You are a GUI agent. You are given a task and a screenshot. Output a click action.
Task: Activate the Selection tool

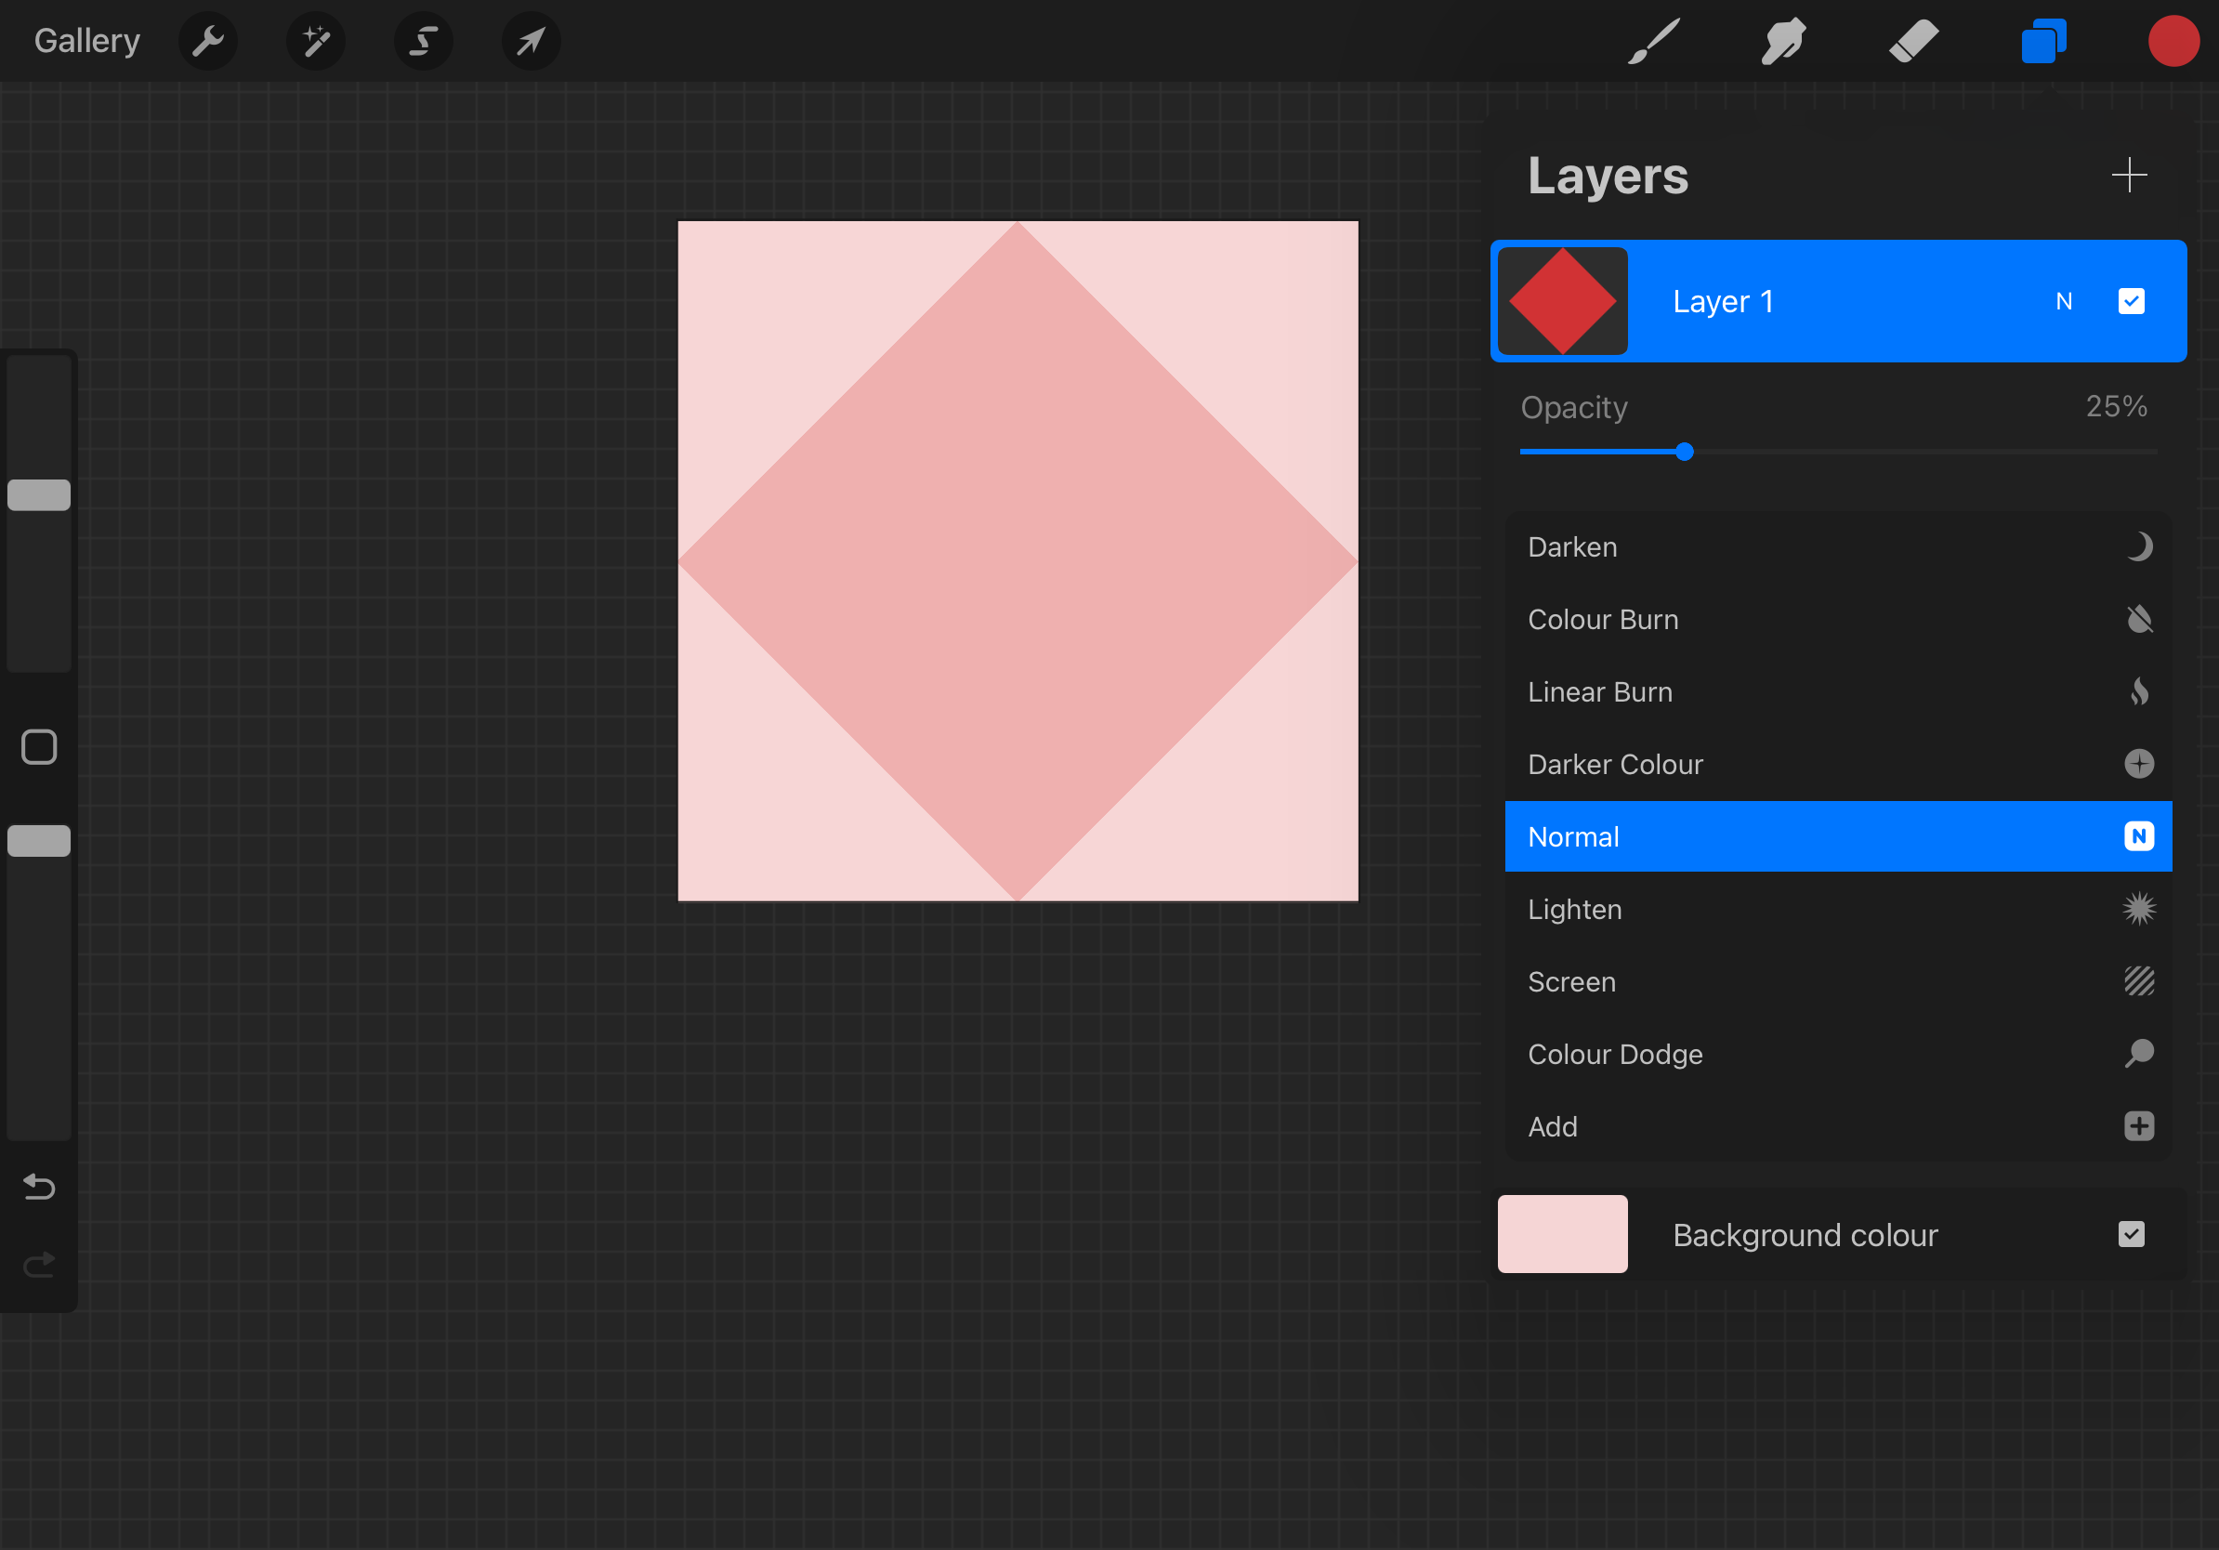point(424,42)
